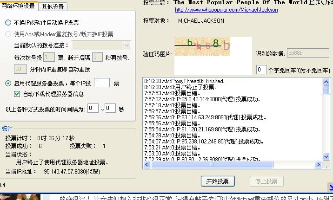Click the maximum vote interval field
This screenshot has width=333, height=200.
(x=110, y=109)
